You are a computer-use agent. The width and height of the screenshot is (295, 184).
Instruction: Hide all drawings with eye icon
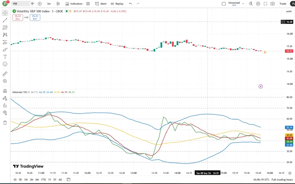tap(5, 113)
